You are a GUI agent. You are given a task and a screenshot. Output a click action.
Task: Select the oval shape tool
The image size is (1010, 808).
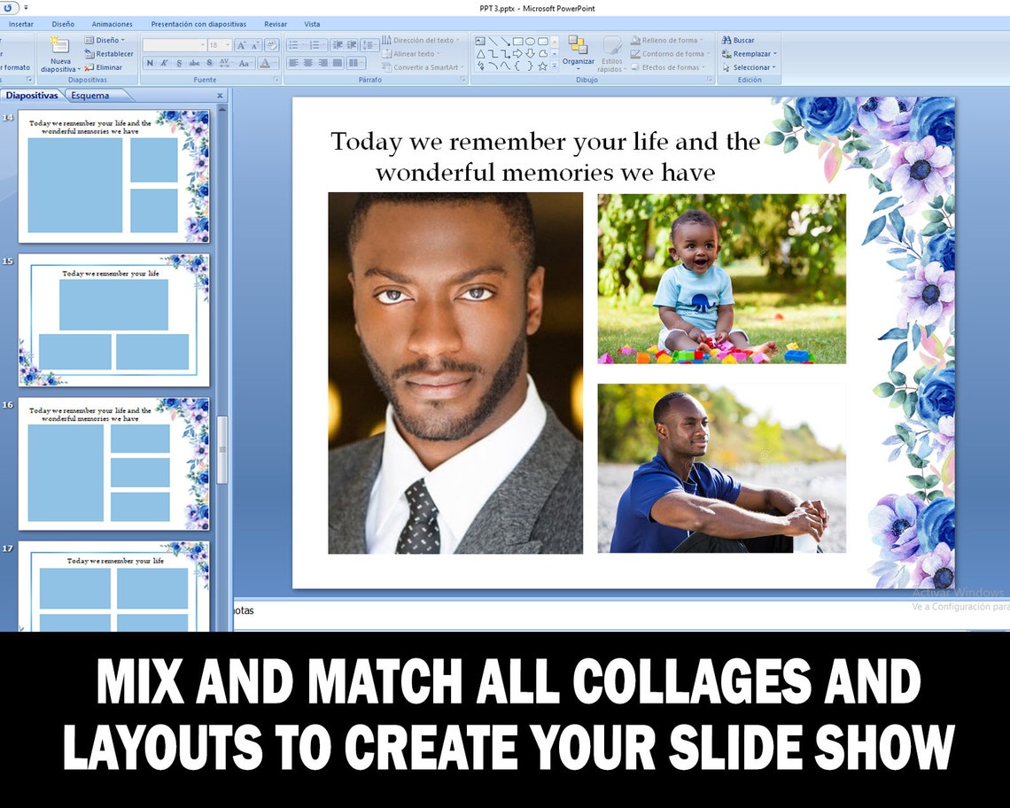(531, 42)
